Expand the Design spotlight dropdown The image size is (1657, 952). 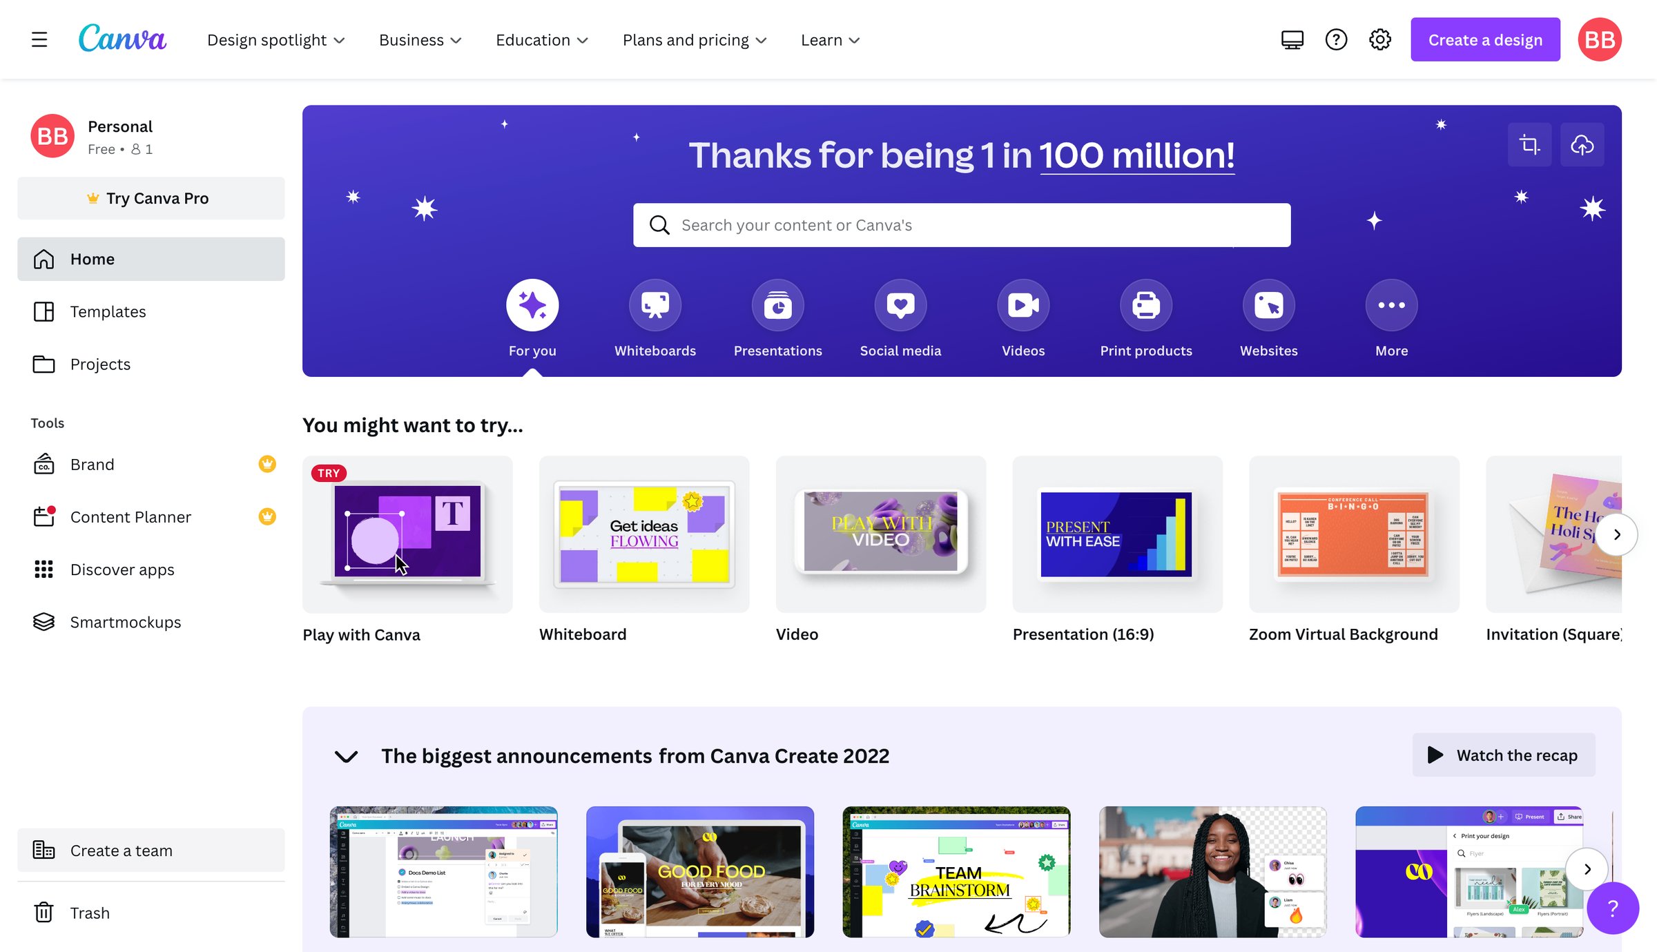[276, 40]
